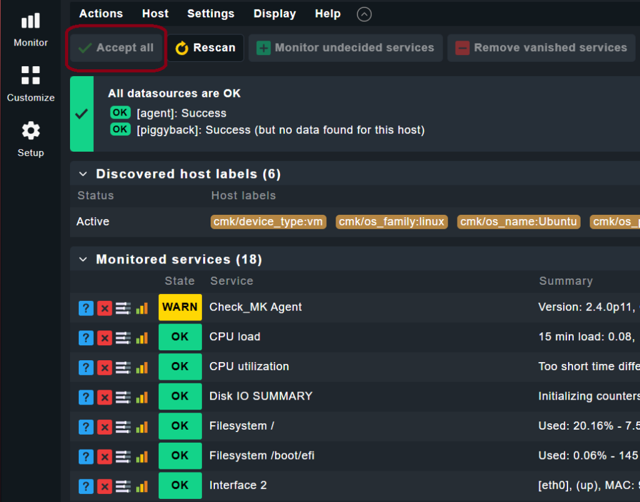This screenshot has width=640, height=502.
Task: Collapse the menu bar with the up-arrow circle
Action: (364, 14)
